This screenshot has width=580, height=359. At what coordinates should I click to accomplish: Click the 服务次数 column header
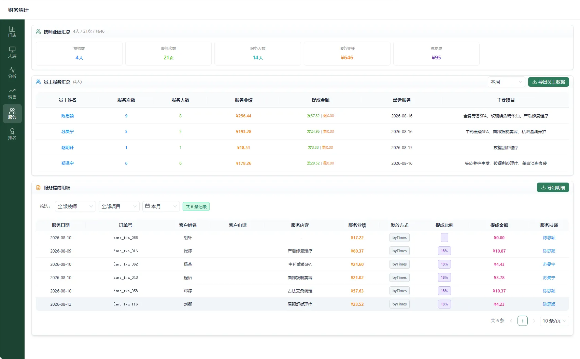pos(126,100)
